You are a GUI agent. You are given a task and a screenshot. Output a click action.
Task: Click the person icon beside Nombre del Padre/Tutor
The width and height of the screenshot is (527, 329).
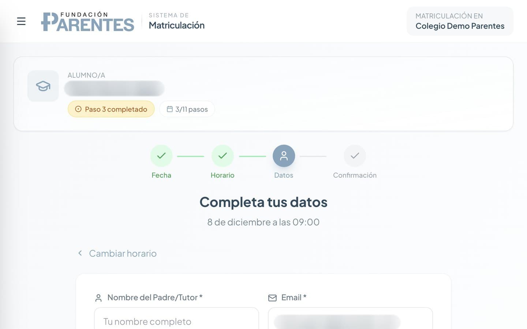click(x=98, y=298)
